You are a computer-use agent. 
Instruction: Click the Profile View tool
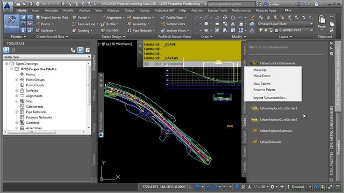click(173, 18)
